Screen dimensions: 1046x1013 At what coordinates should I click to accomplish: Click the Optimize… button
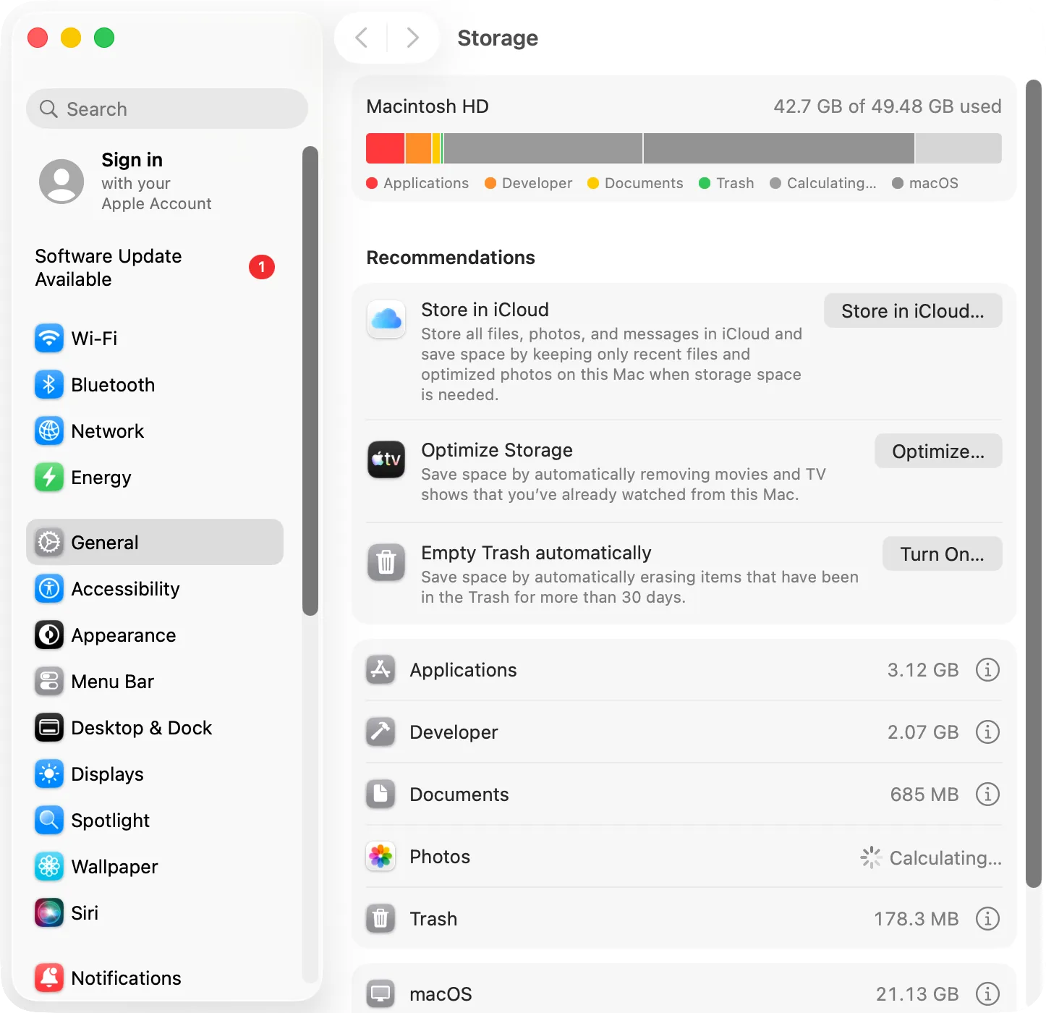[938, 451]
